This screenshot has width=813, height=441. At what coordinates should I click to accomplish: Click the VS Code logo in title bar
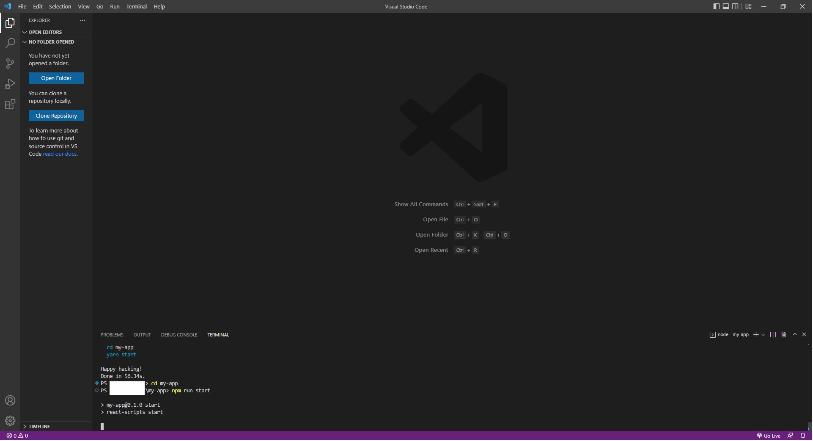click(8, 6)
